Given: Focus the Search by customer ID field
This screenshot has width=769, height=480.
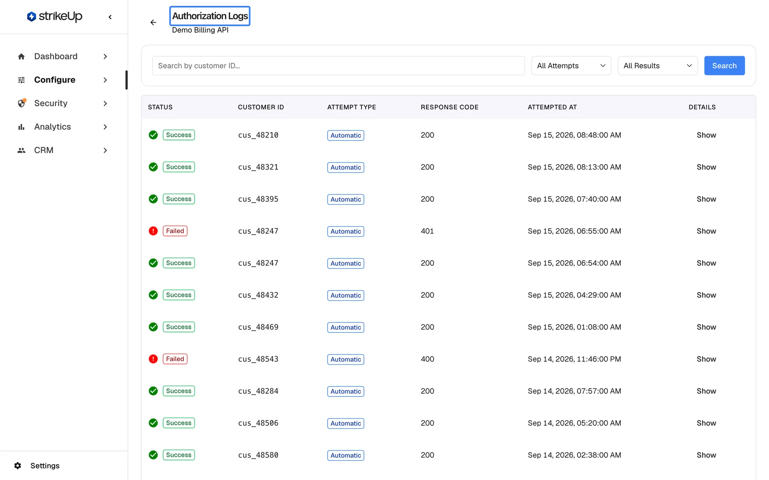Looking at the screenshot, I should tap(338, 66).
